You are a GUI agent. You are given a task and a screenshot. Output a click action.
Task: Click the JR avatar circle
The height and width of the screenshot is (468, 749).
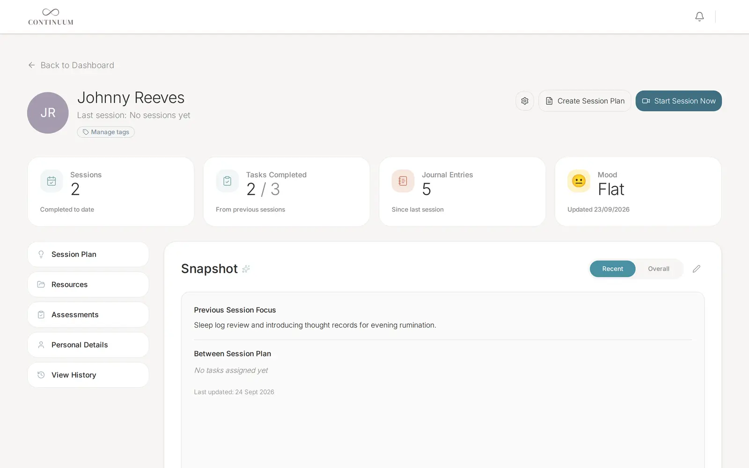48,113
